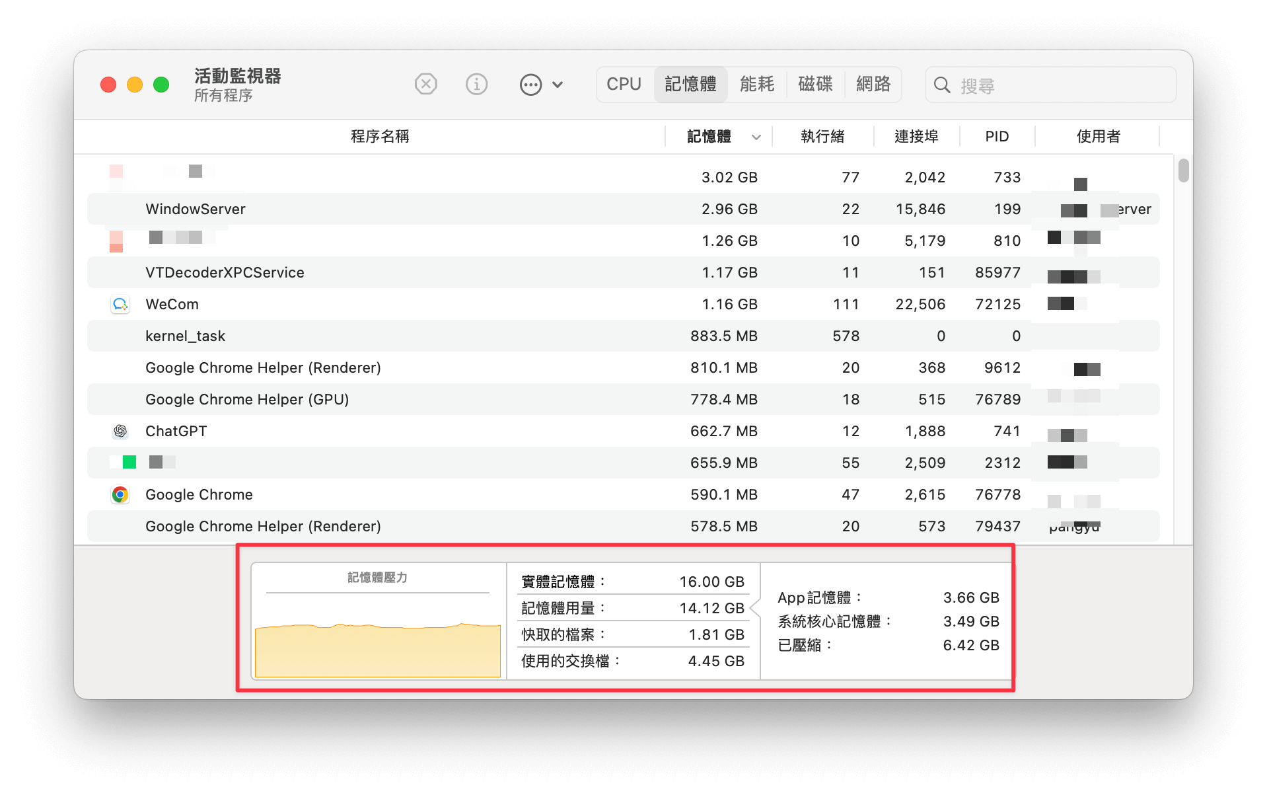The width and height of the screenshot is (1267, 797).
Task: Click the 1.26 GB memory value
Action: pyautogui.click(x=729, y=241)
